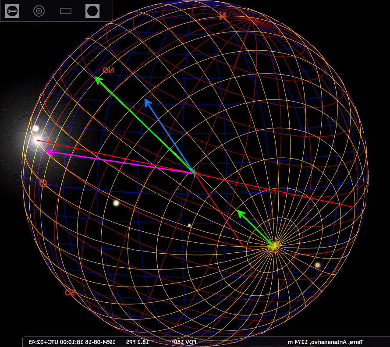Click the yellow grid pole convergence point

coord(273,246)
